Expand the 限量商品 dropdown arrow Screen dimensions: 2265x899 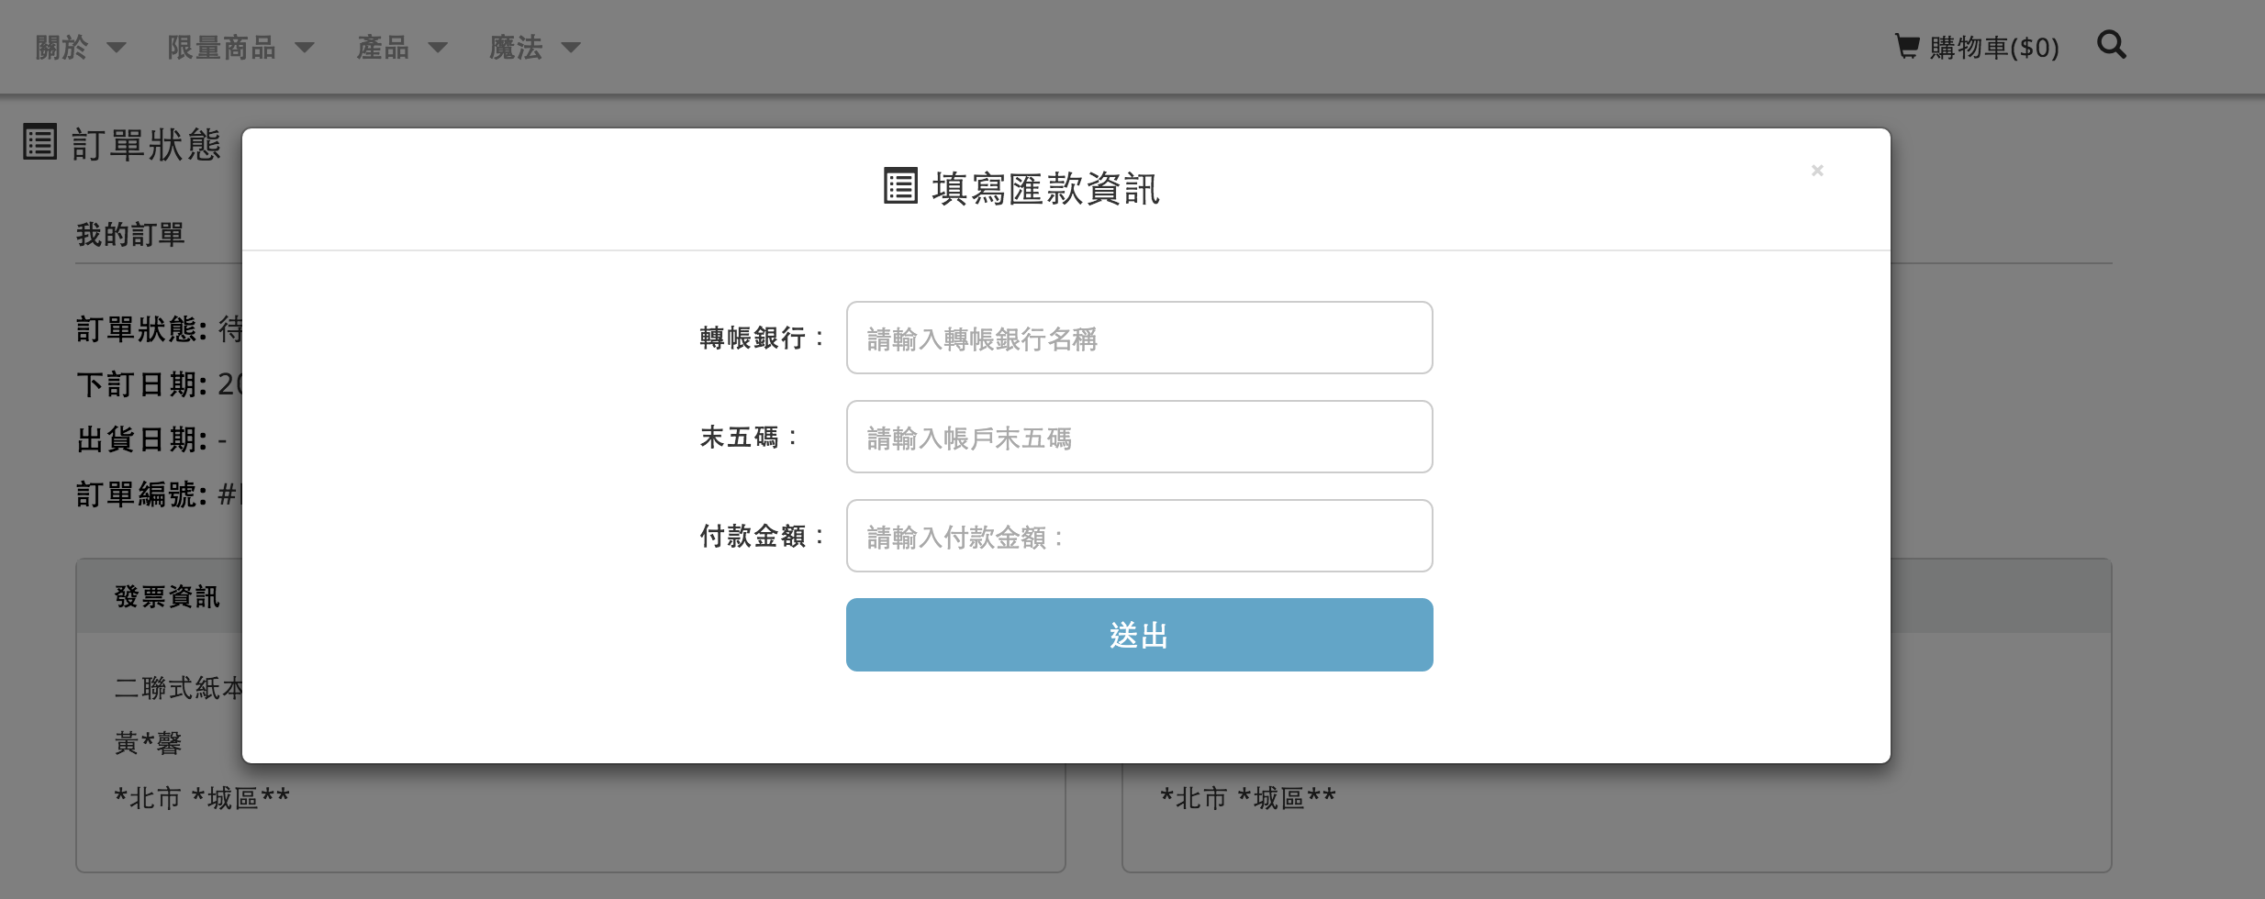tap(305, 48)
